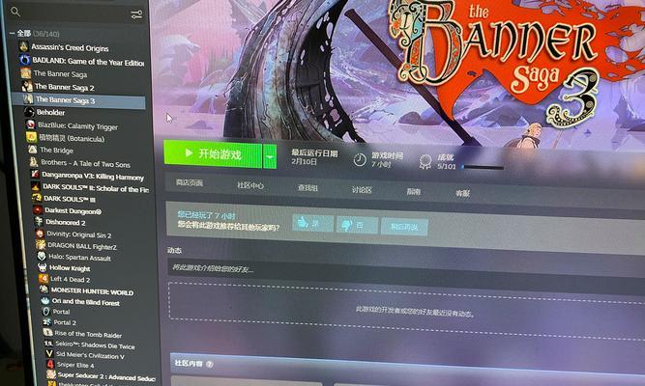
Task: Click the Ori and the Blind Forest icon
Action: coord(44,300)
